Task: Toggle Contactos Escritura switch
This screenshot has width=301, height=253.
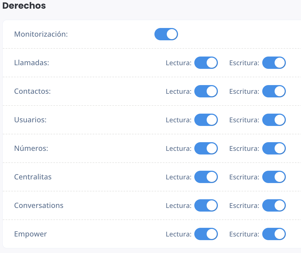Action: (274, 91)
